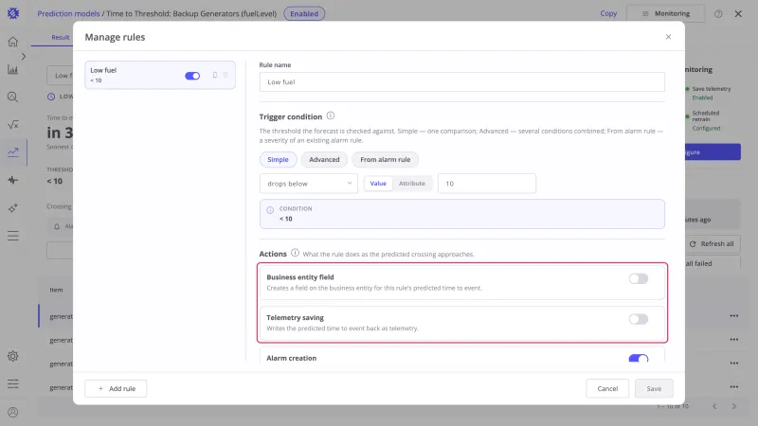Viewport: 758px width, 426px height.
Task: Open the help question mark icon
Action: click(718, 13)
